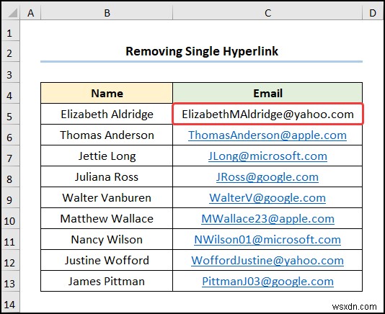Select the Email header cell
Image resolution: width=385 pixels, height=314 pixels.
(267, 93)
